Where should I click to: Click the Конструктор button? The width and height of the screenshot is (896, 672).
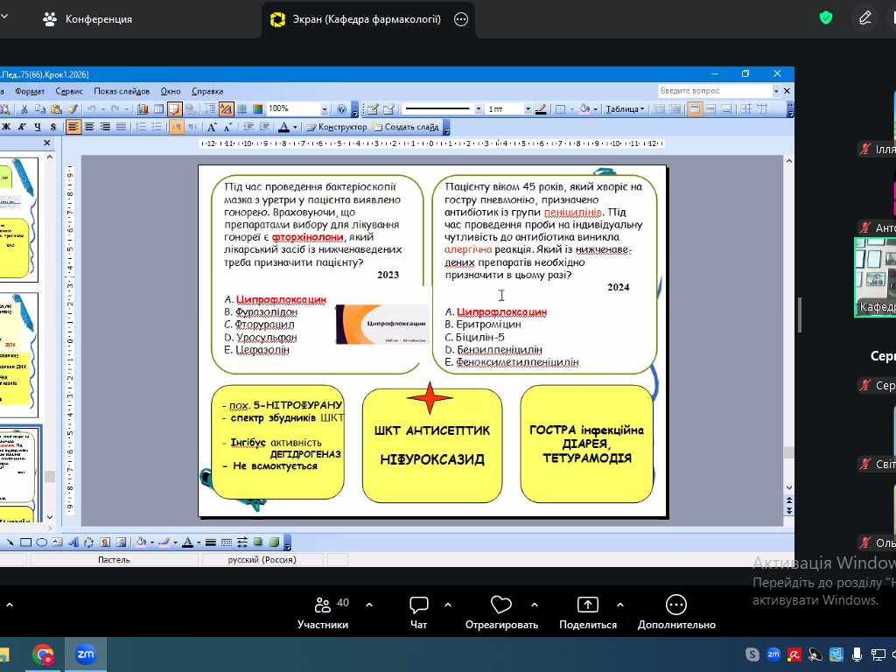[337, 127]
